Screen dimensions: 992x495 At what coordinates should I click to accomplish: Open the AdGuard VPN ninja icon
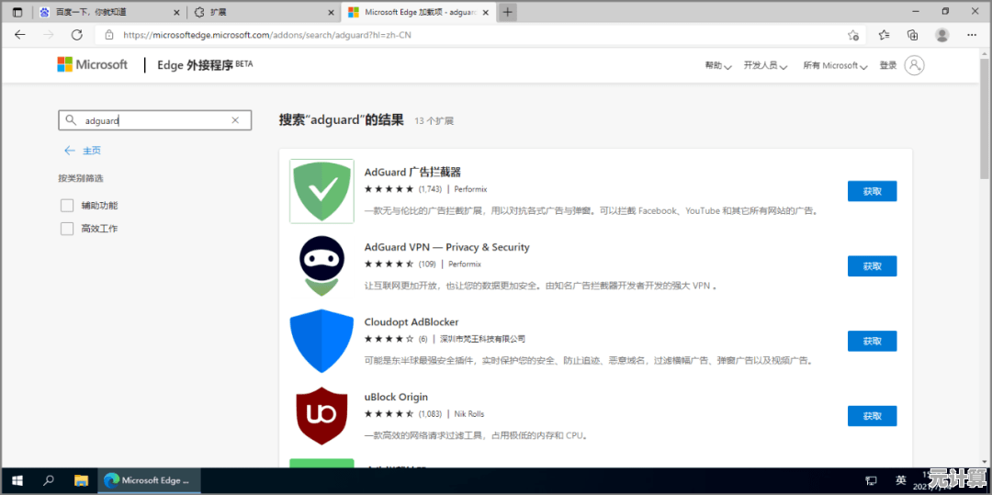pos(321,265)
